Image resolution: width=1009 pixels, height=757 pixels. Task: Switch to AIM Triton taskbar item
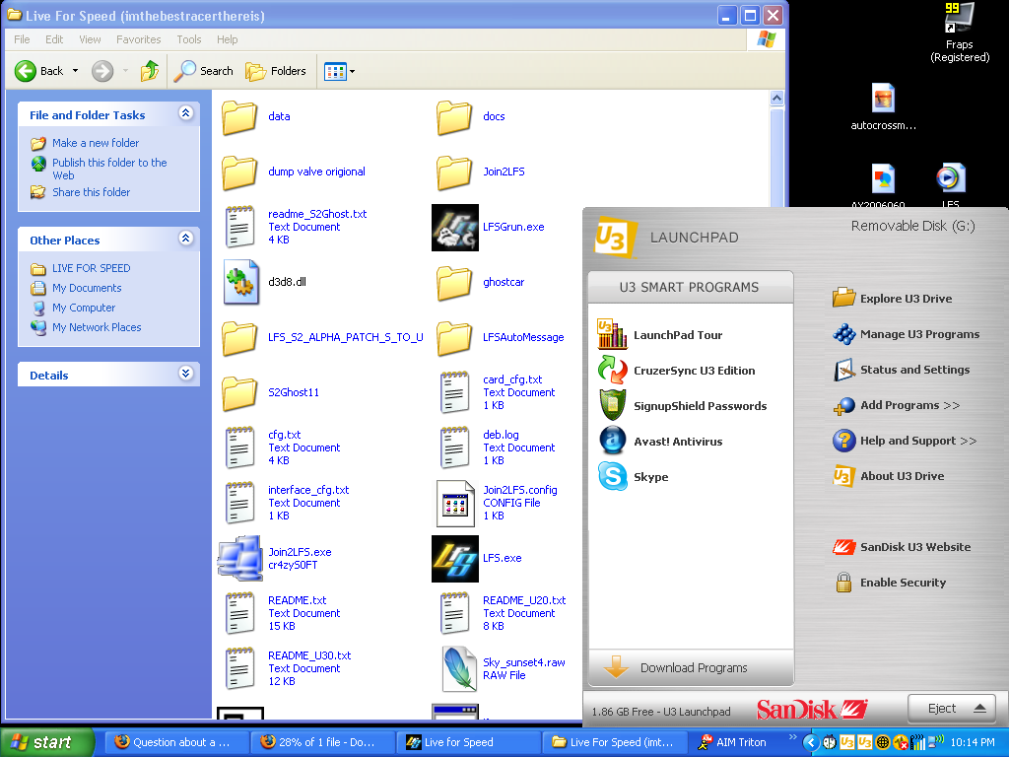[734, 742]
